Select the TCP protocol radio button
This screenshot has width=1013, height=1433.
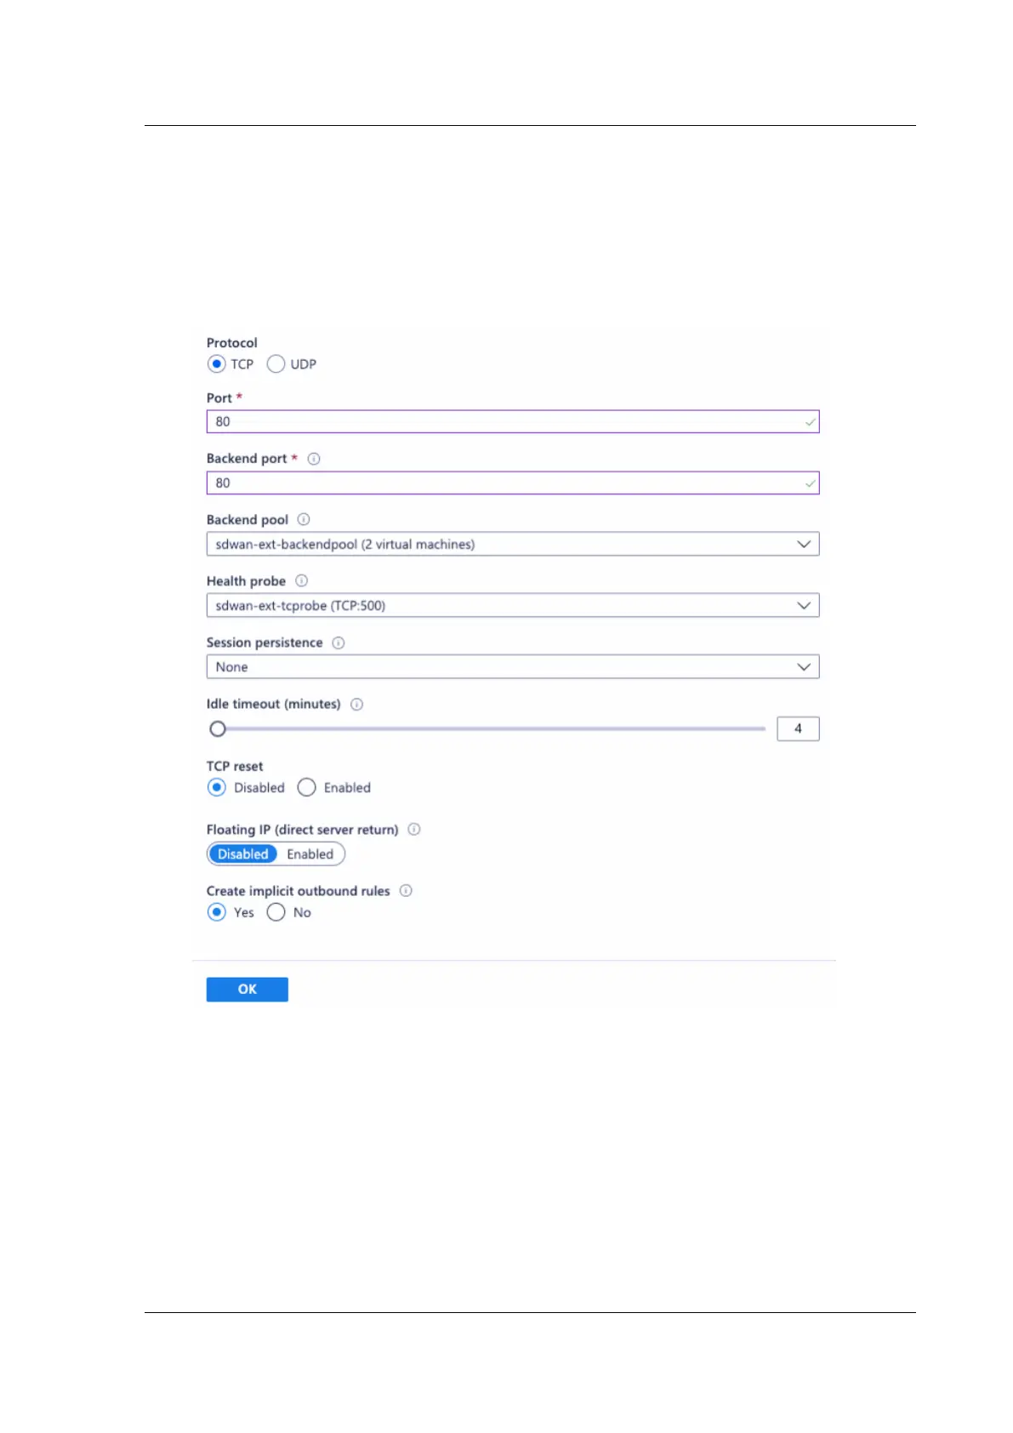pyautogui.click(x=216, y=364)
